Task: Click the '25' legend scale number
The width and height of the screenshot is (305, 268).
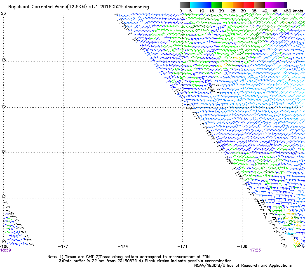Action: pyautogui.click(x=232, y=11)
